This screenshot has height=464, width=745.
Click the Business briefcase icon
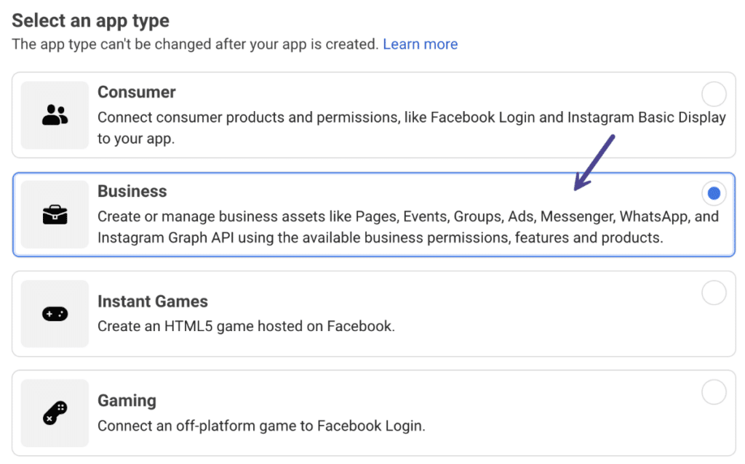(x=55, y=214)
